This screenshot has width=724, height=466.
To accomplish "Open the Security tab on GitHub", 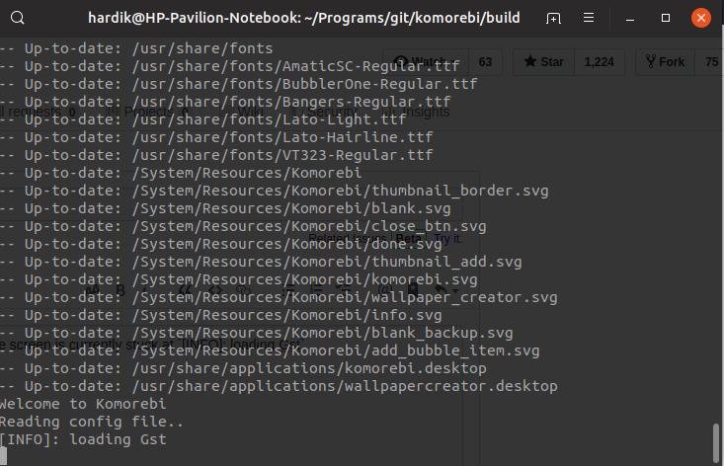I will (x=324, y=112).
